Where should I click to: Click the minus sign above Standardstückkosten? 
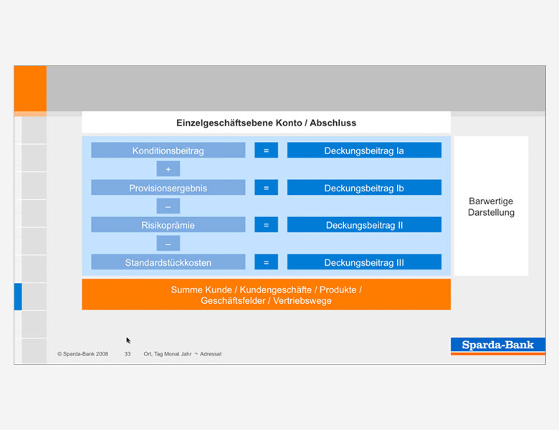coord(168,244)
